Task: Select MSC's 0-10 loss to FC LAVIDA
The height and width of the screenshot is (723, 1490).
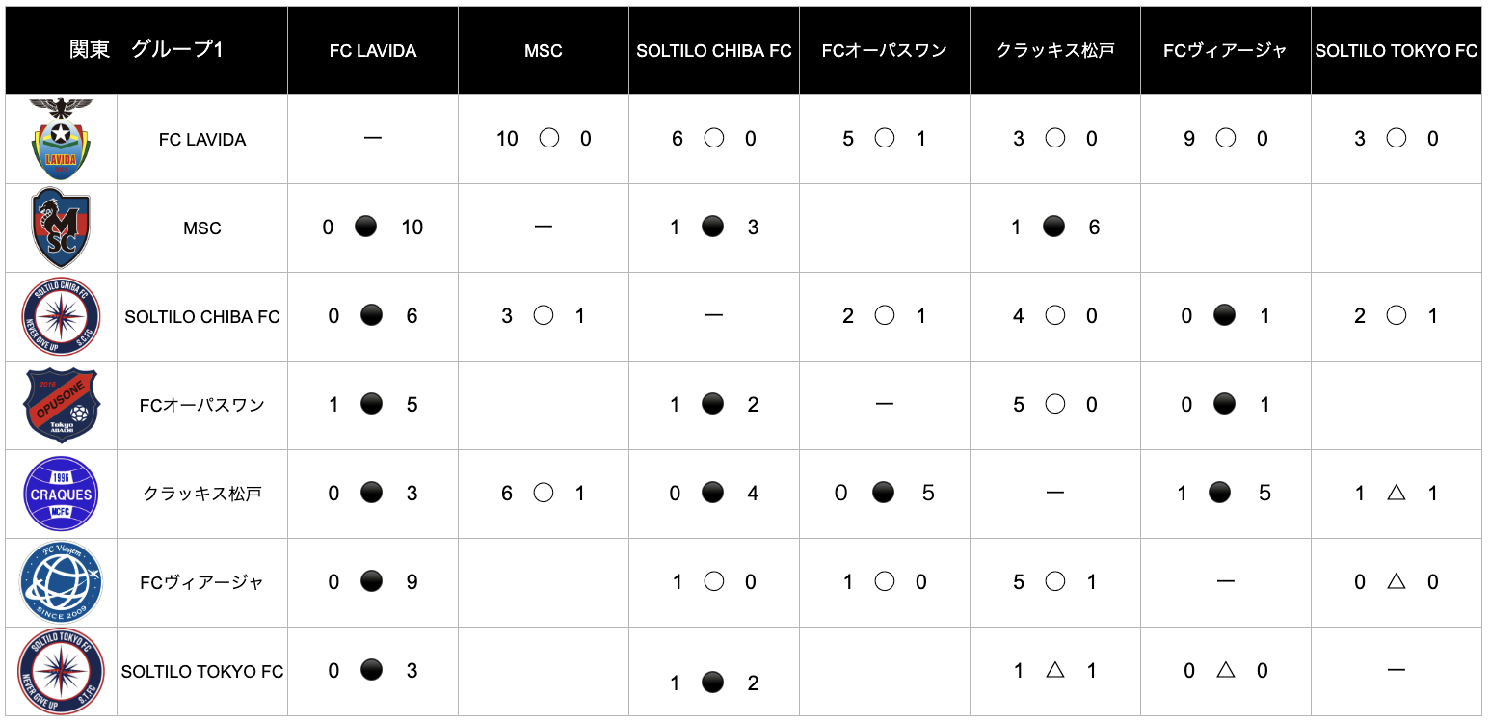Action: click(x=366, y=228)
